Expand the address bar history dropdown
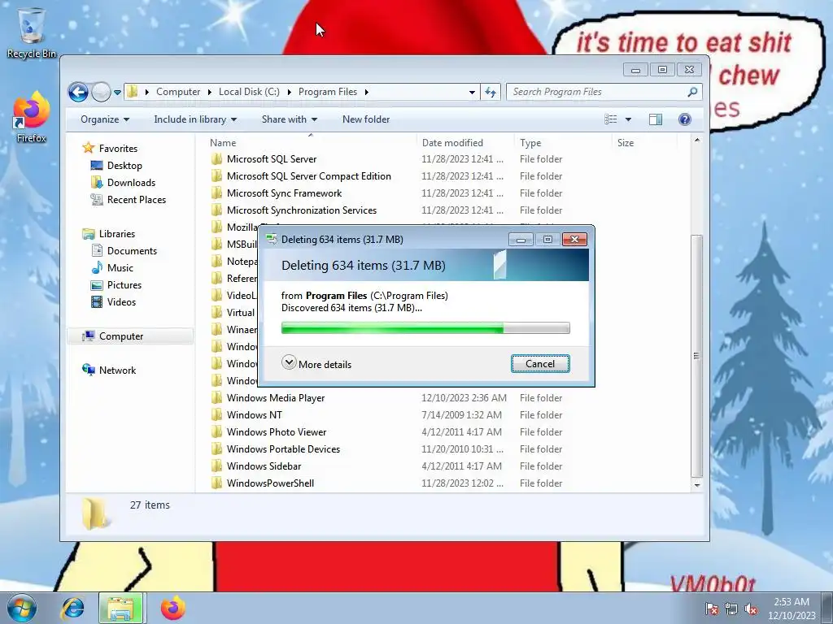This screenshot has width=833, height=624. (472, 93)
